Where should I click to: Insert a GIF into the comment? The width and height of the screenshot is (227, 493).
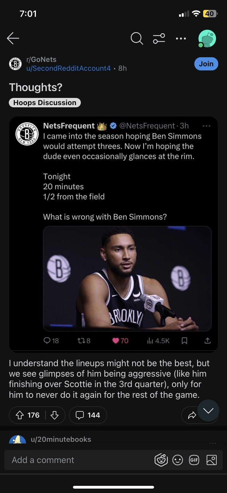pos(194,460)
